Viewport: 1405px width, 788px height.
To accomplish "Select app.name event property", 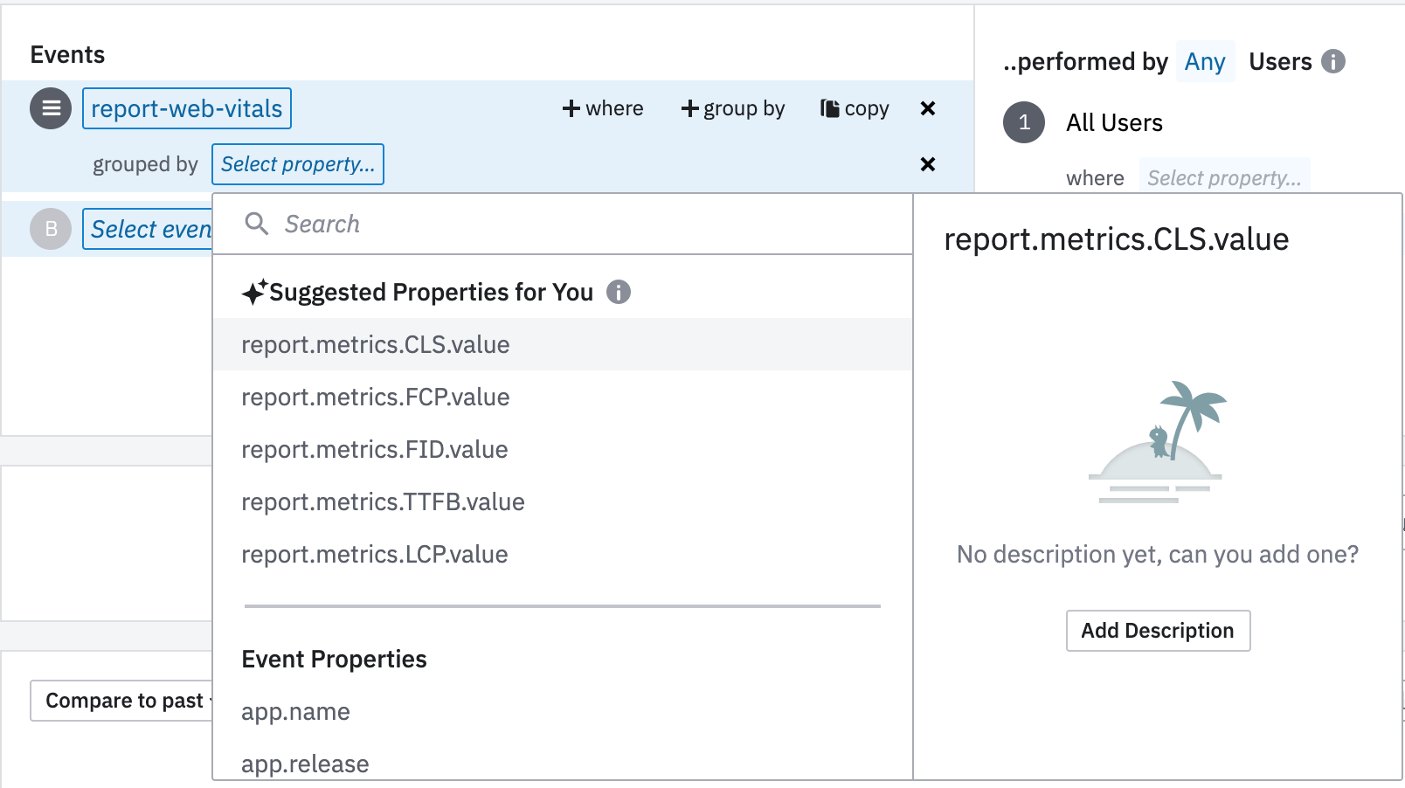I will (x=295, y=711).
